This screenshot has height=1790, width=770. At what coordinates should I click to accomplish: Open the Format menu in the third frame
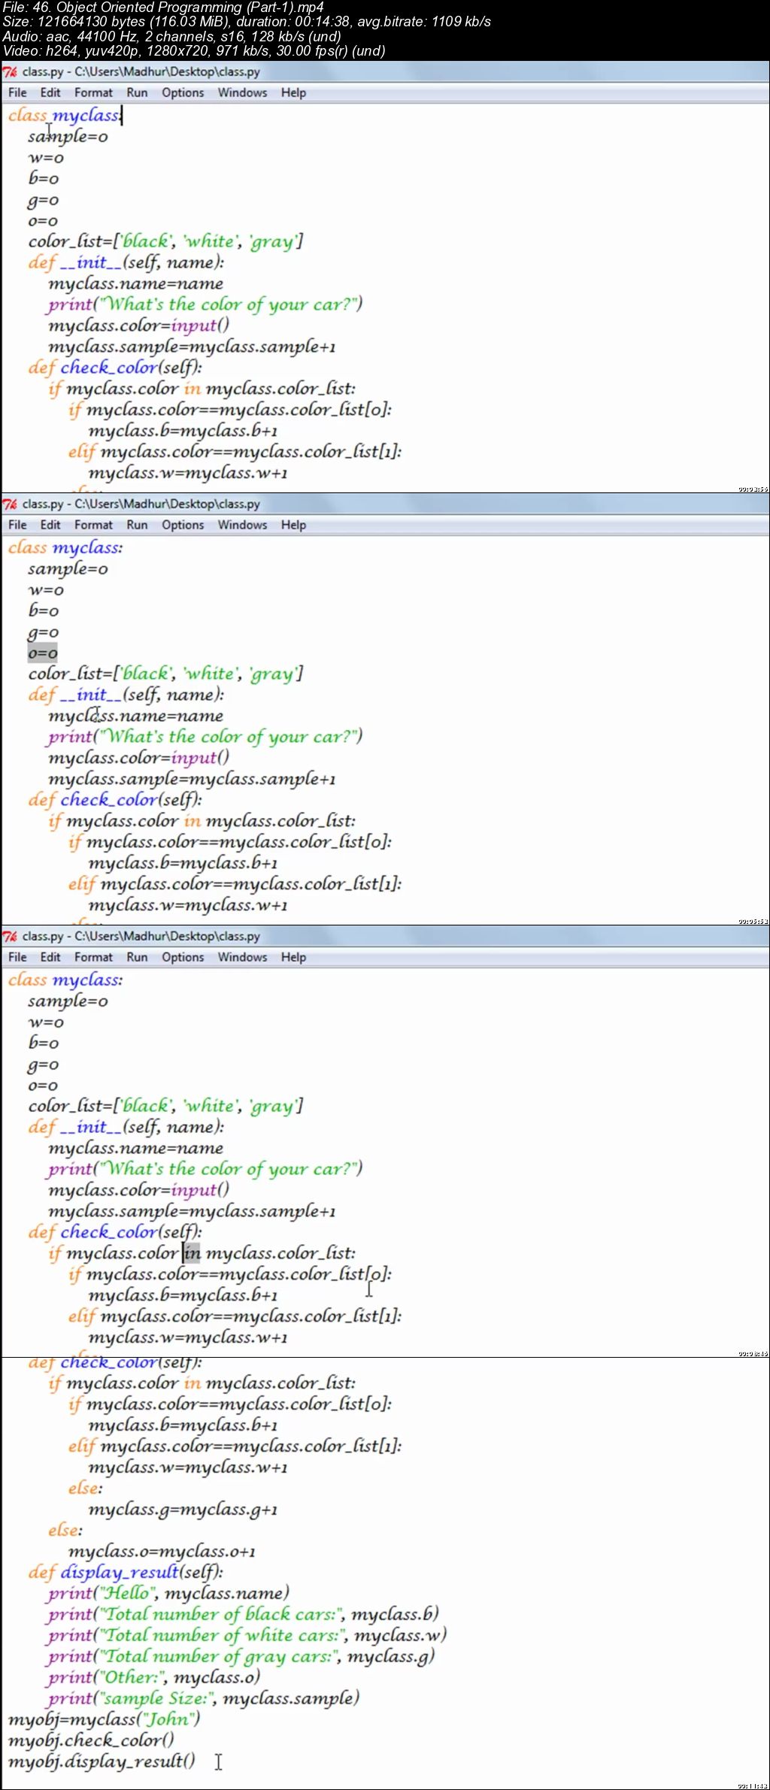93,957
